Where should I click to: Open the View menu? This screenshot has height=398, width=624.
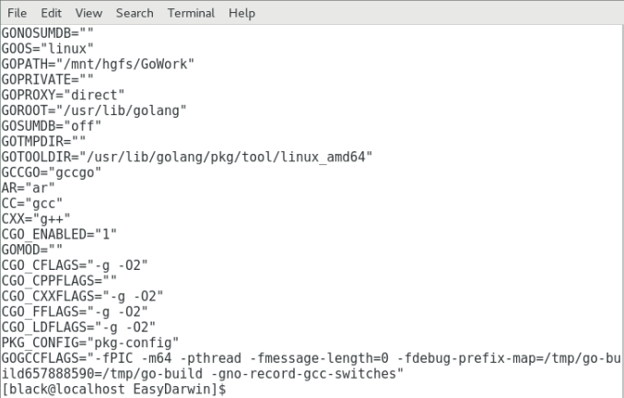(x=88, y=14)
